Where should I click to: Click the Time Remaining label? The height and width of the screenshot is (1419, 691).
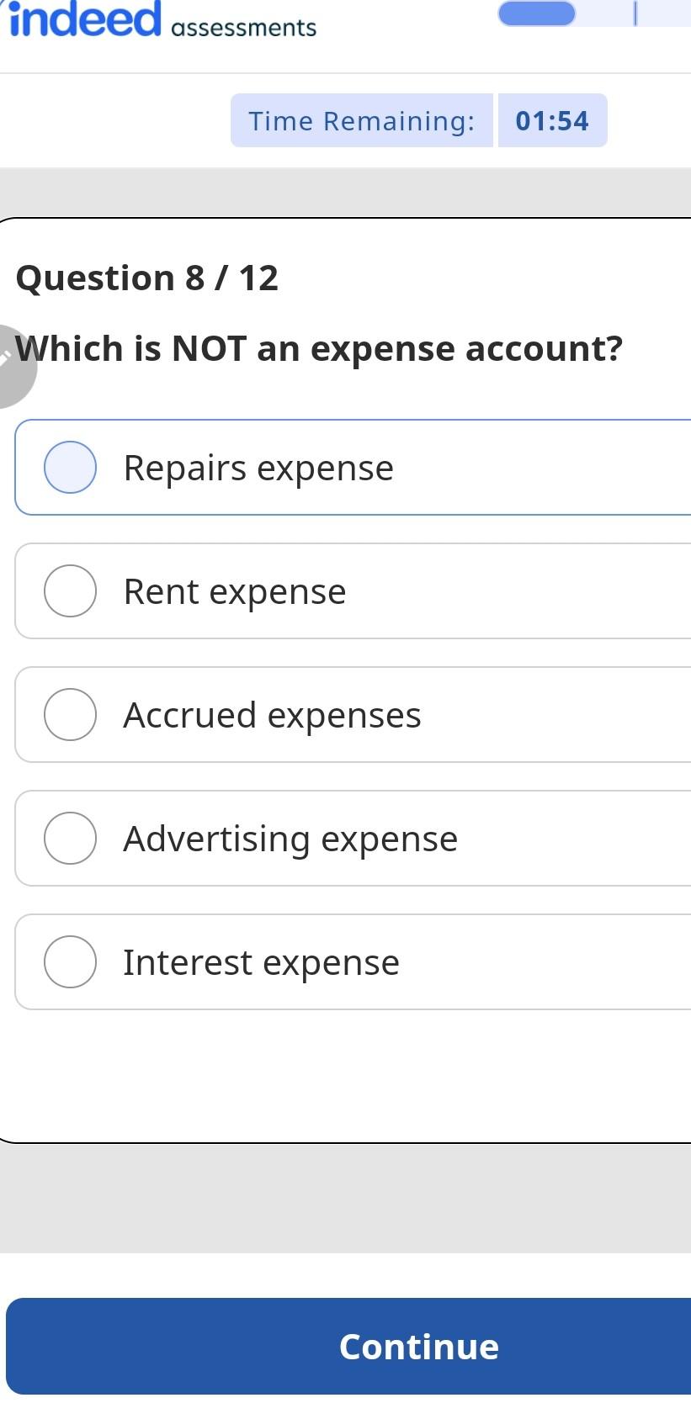[x=362, y=120]
